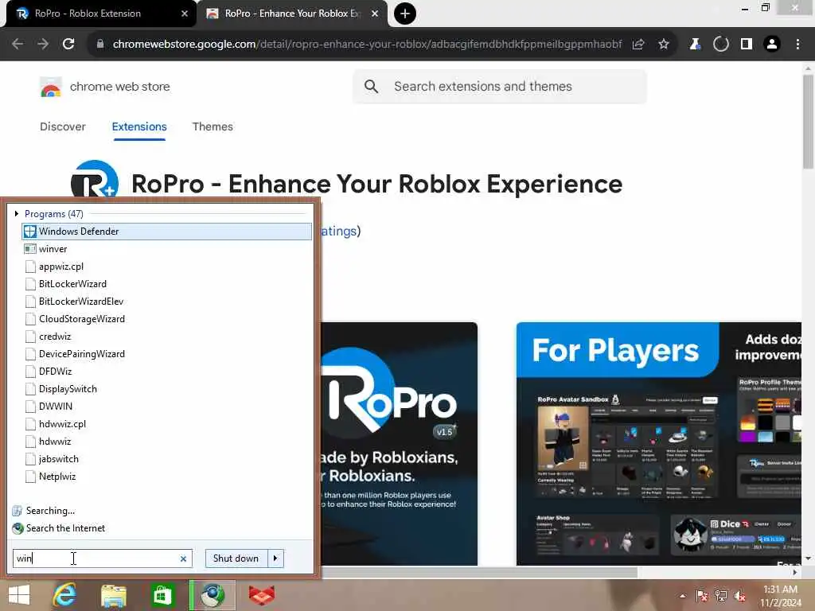The width and height of the screenshot is (815, 611).
Task: Open the ratings link next to the menu
Action: tap(338, 232)
